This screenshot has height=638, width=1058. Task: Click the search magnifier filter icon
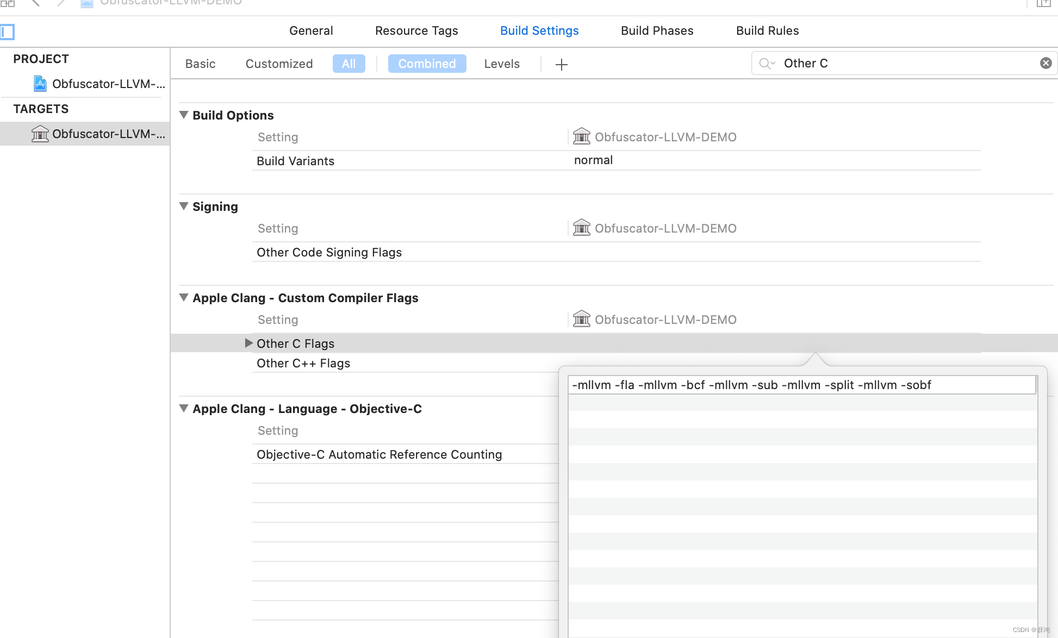pyautogui.click(x=767, y=64)
